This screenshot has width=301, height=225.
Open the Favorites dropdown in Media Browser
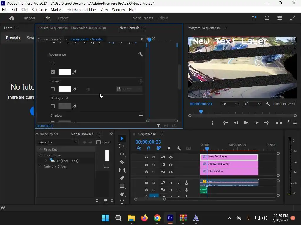tap(58, 142)
